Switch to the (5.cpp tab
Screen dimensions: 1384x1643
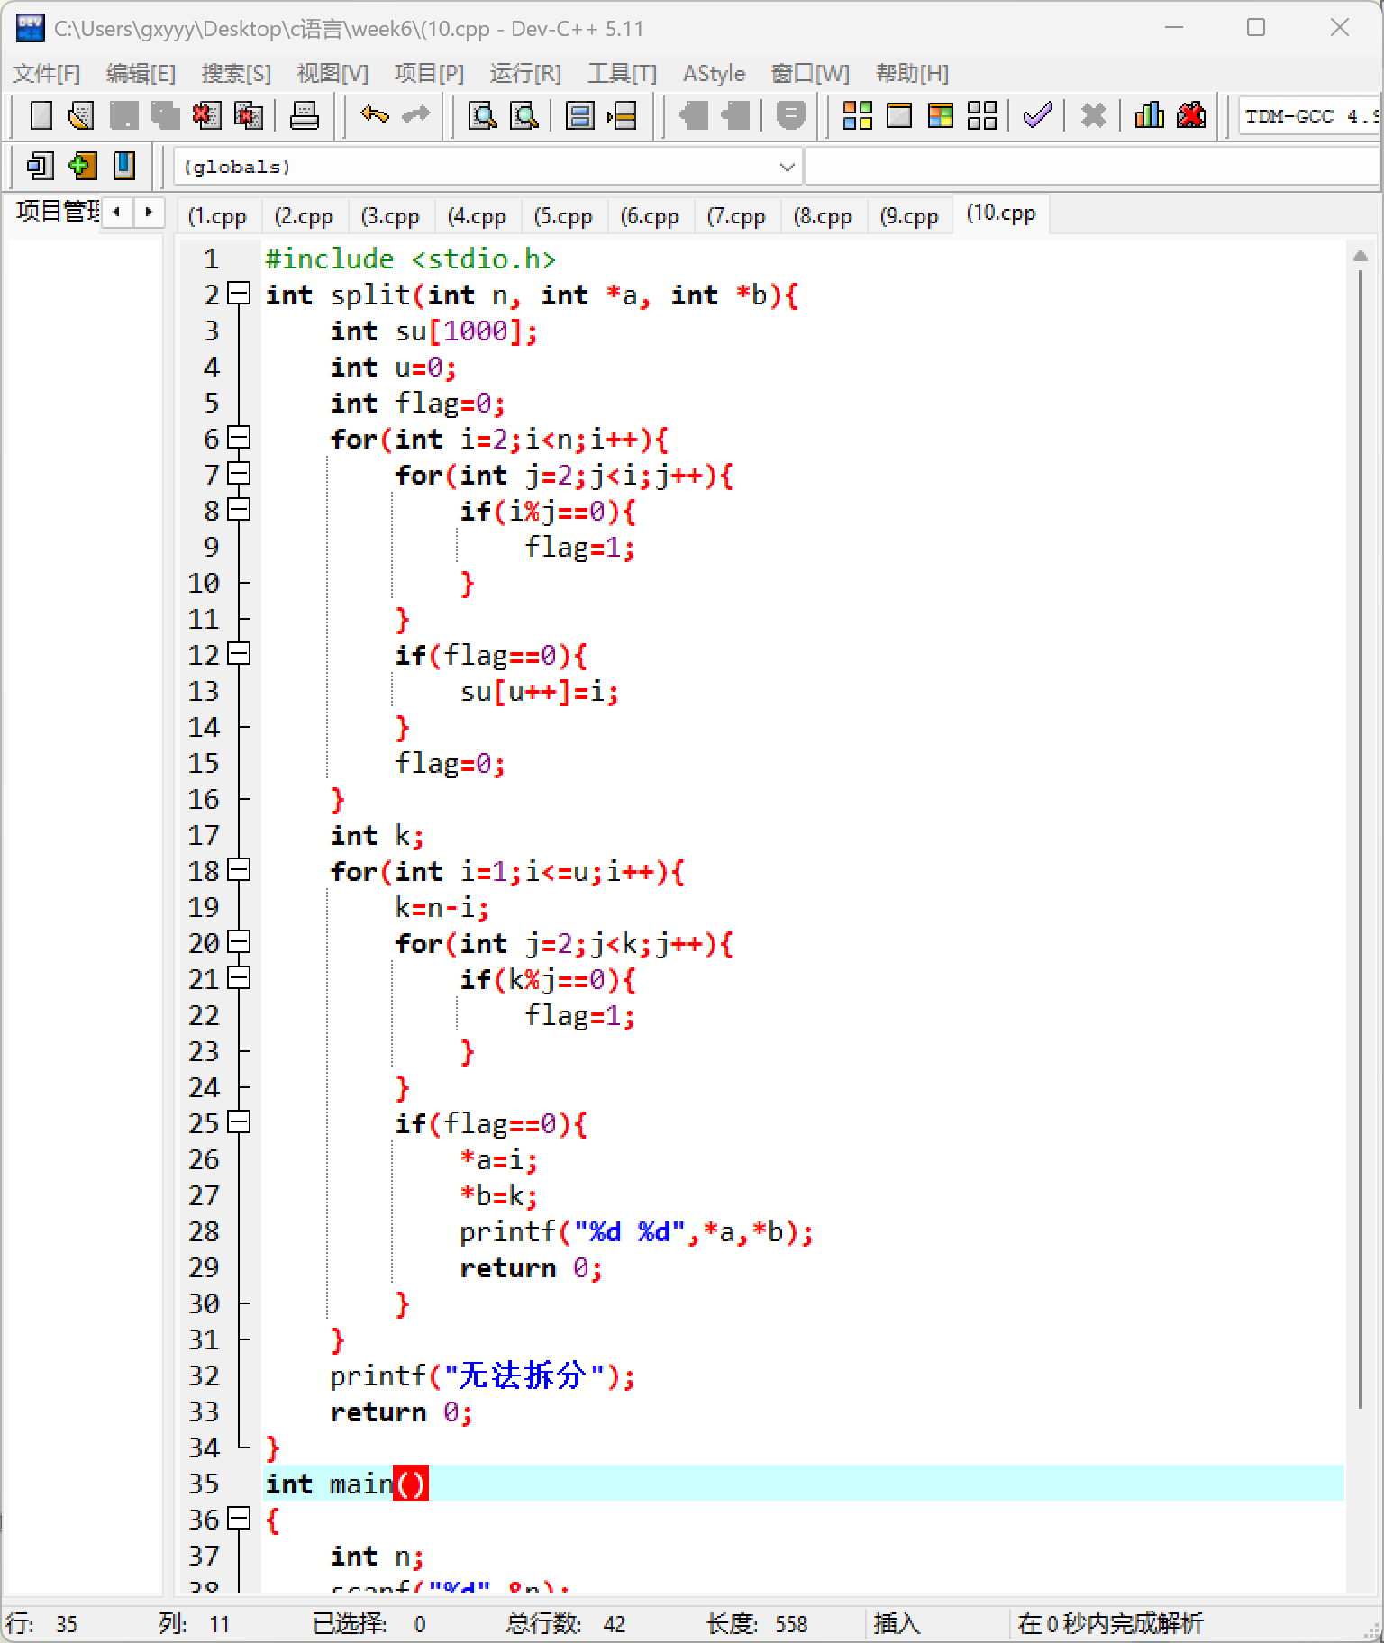coord(563,216)
